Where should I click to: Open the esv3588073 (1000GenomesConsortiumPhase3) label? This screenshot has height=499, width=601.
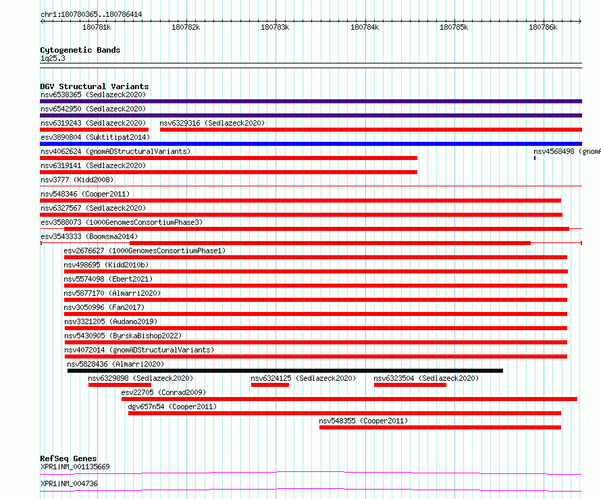(122, 222)
